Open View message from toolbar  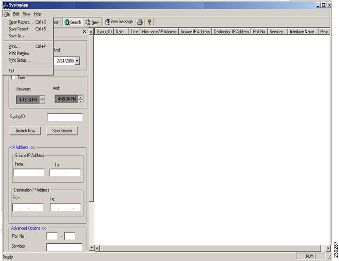click(x=119, y=22)
